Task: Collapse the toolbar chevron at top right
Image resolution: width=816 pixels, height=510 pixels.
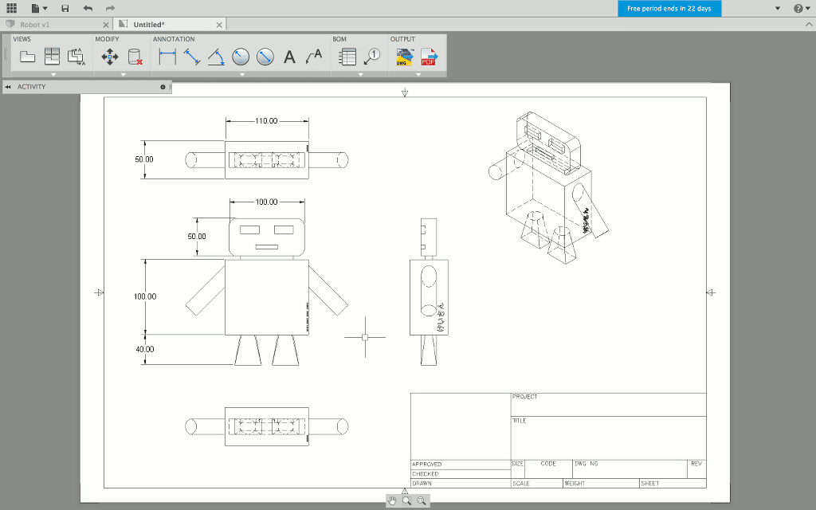Action: 809,25
